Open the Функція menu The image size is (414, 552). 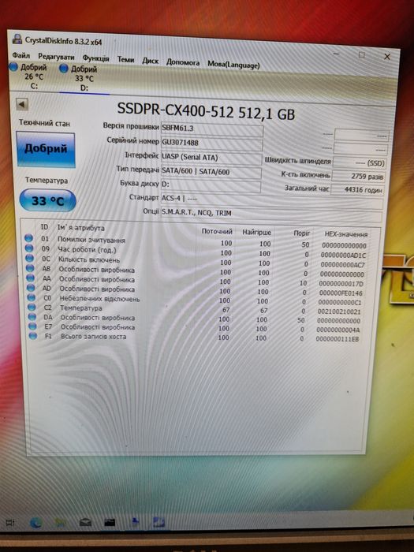click(95, 58)
